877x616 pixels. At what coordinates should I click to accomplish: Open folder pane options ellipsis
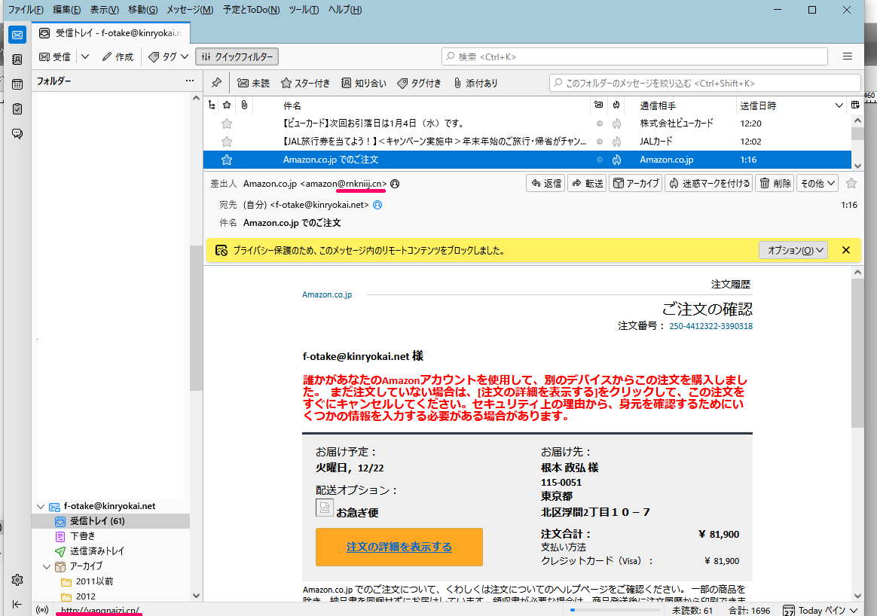click(190, 81)
